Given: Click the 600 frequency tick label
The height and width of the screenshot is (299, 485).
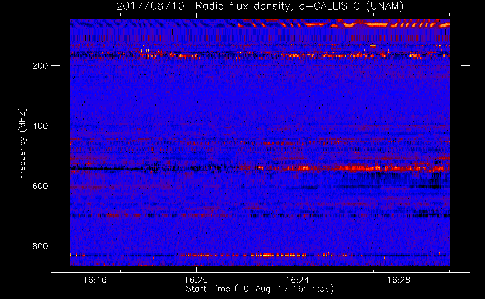Looking at the screenshot, I should point(40,186).
